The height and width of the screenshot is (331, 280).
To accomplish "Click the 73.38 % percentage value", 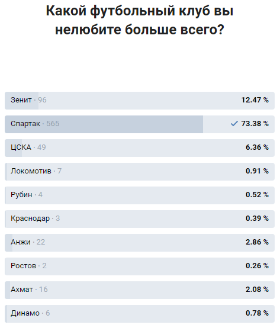I will [x=255, y=124].
